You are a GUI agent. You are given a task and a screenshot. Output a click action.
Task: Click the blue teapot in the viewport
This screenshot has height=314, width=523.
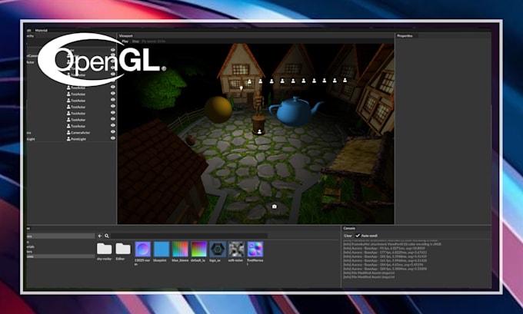[x=295, y=111]
